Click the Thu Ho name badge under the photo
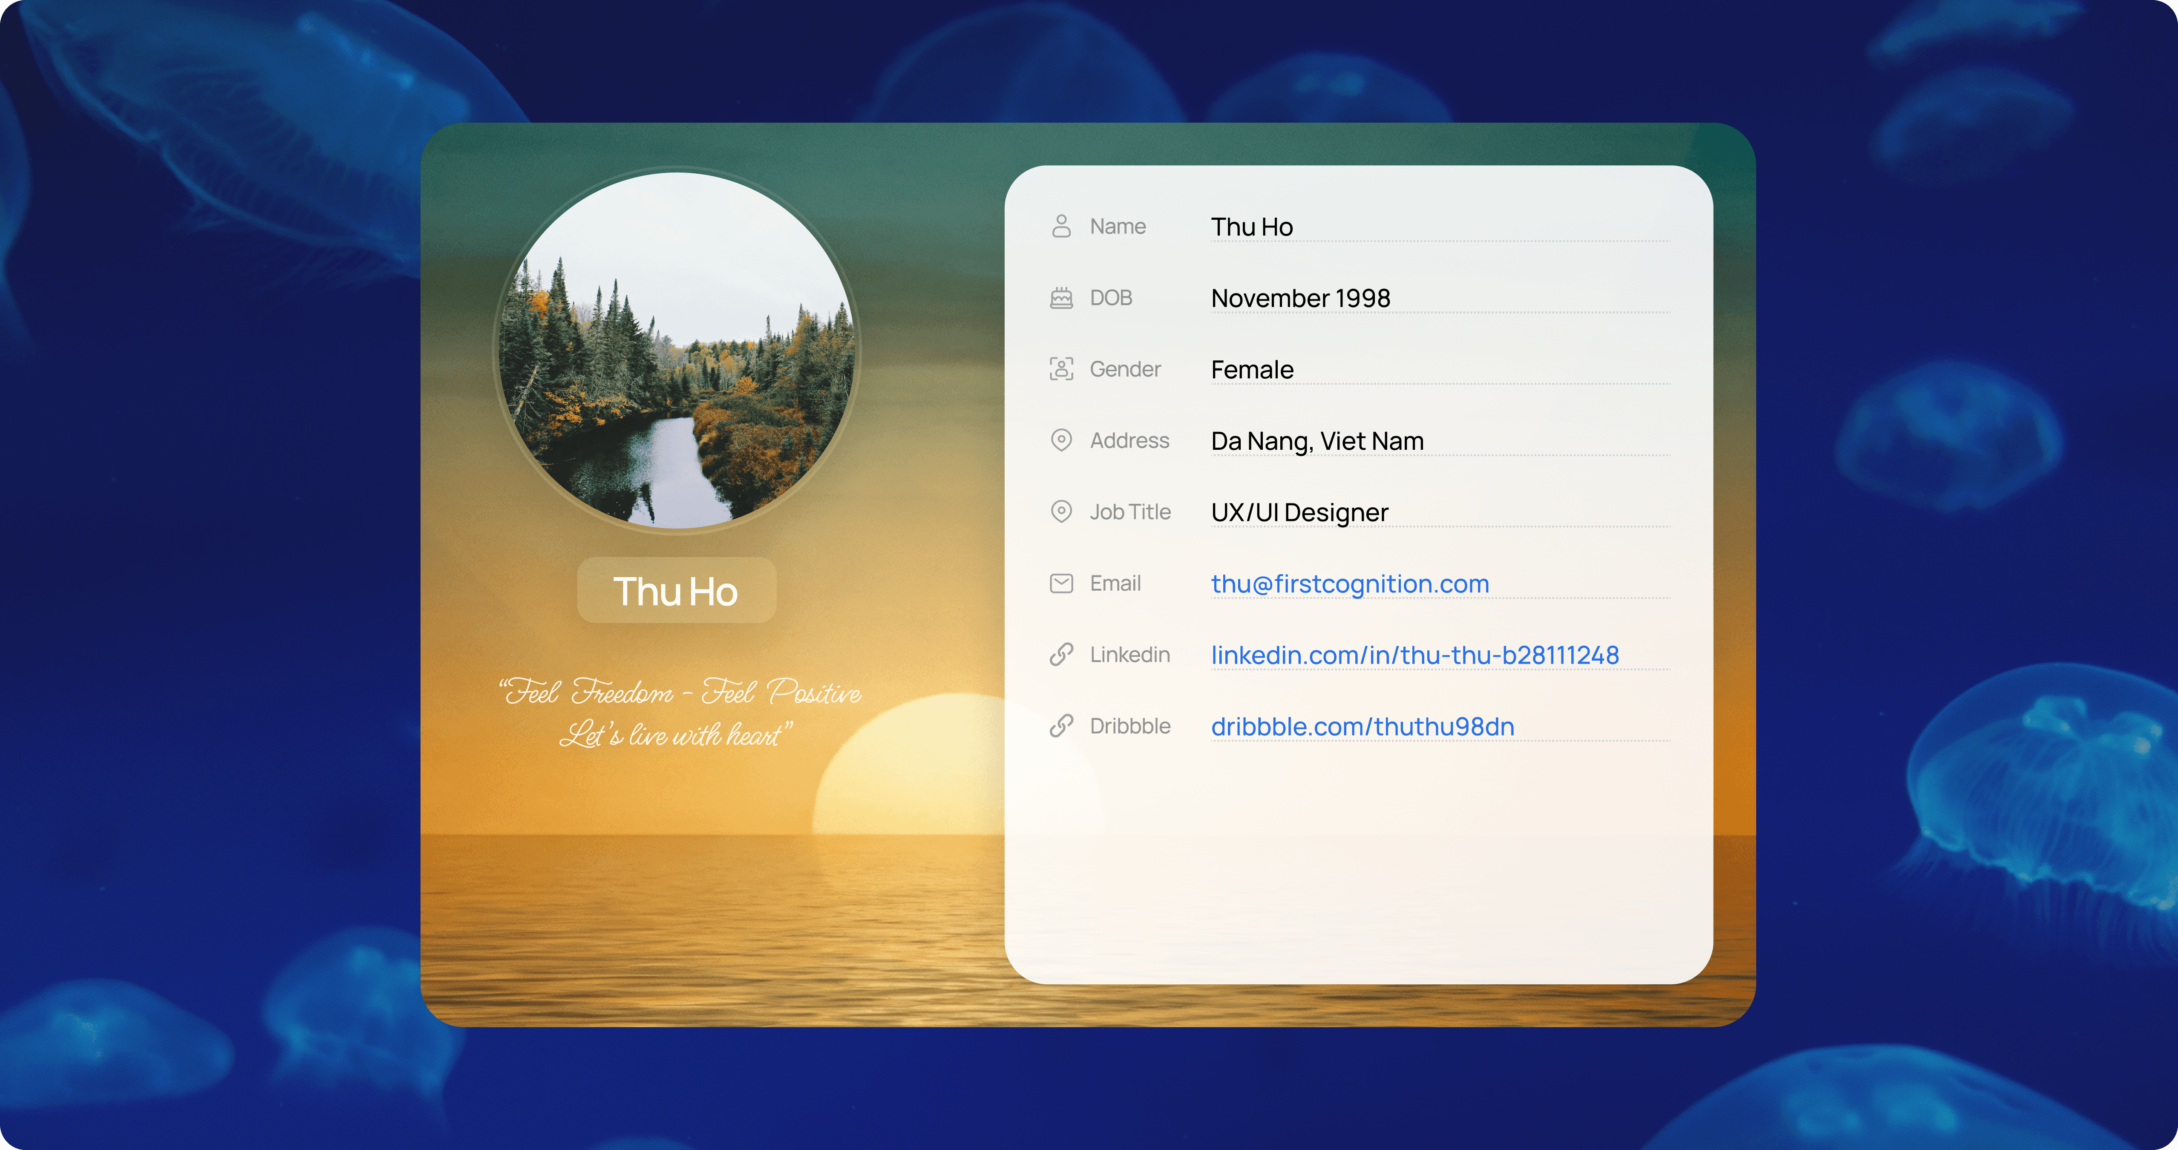Image resolution: width=2178 pixels, height=1150 pixels. click(676, 592)
